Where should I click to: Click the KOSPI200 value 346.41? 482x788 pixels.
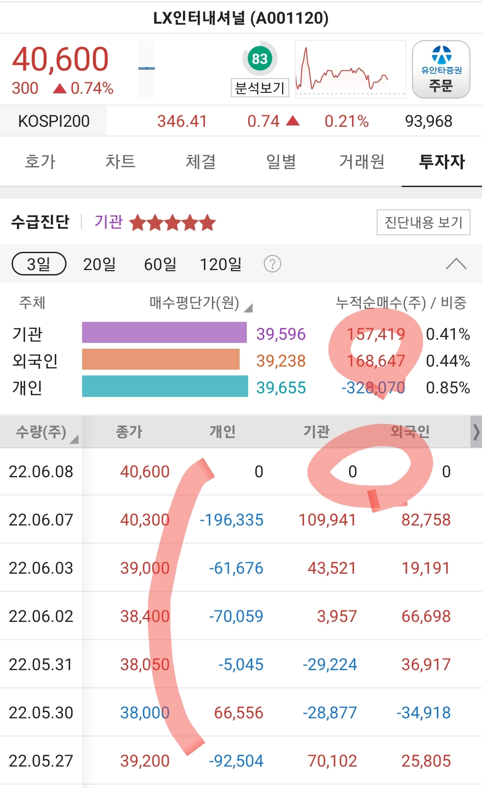click(182, 121)
